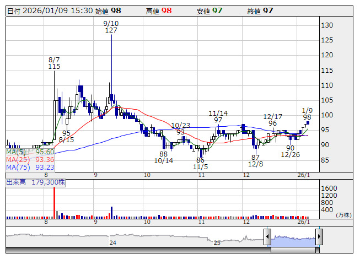The width and height of the screenshot is (360, 259).
Task: Click the 12/8 low marker at 87
Action: pos(255,160)
